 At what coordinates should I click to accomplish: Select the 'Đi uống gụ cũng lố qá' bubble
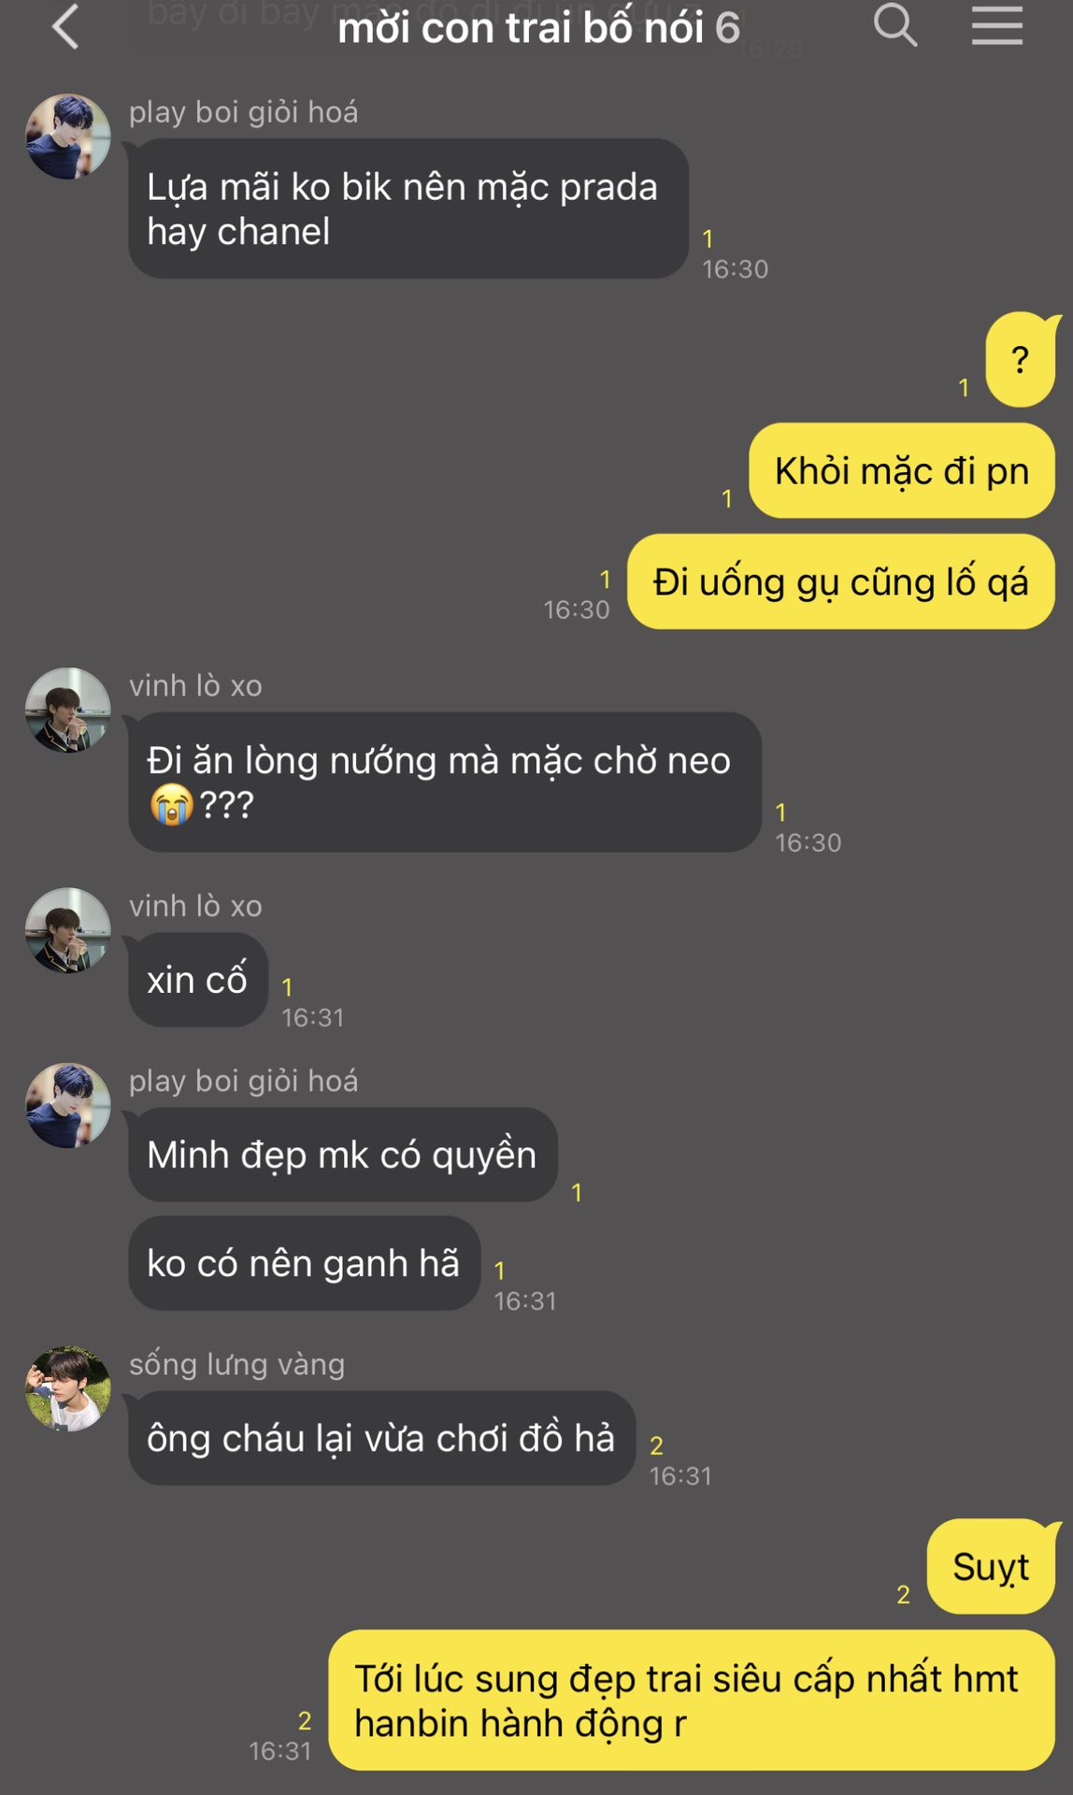click(840, 582)
